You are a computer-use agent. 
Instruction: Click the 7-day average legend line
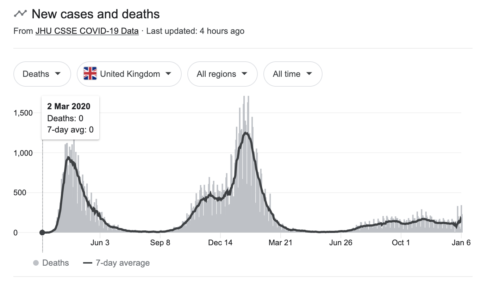[87, 263]
